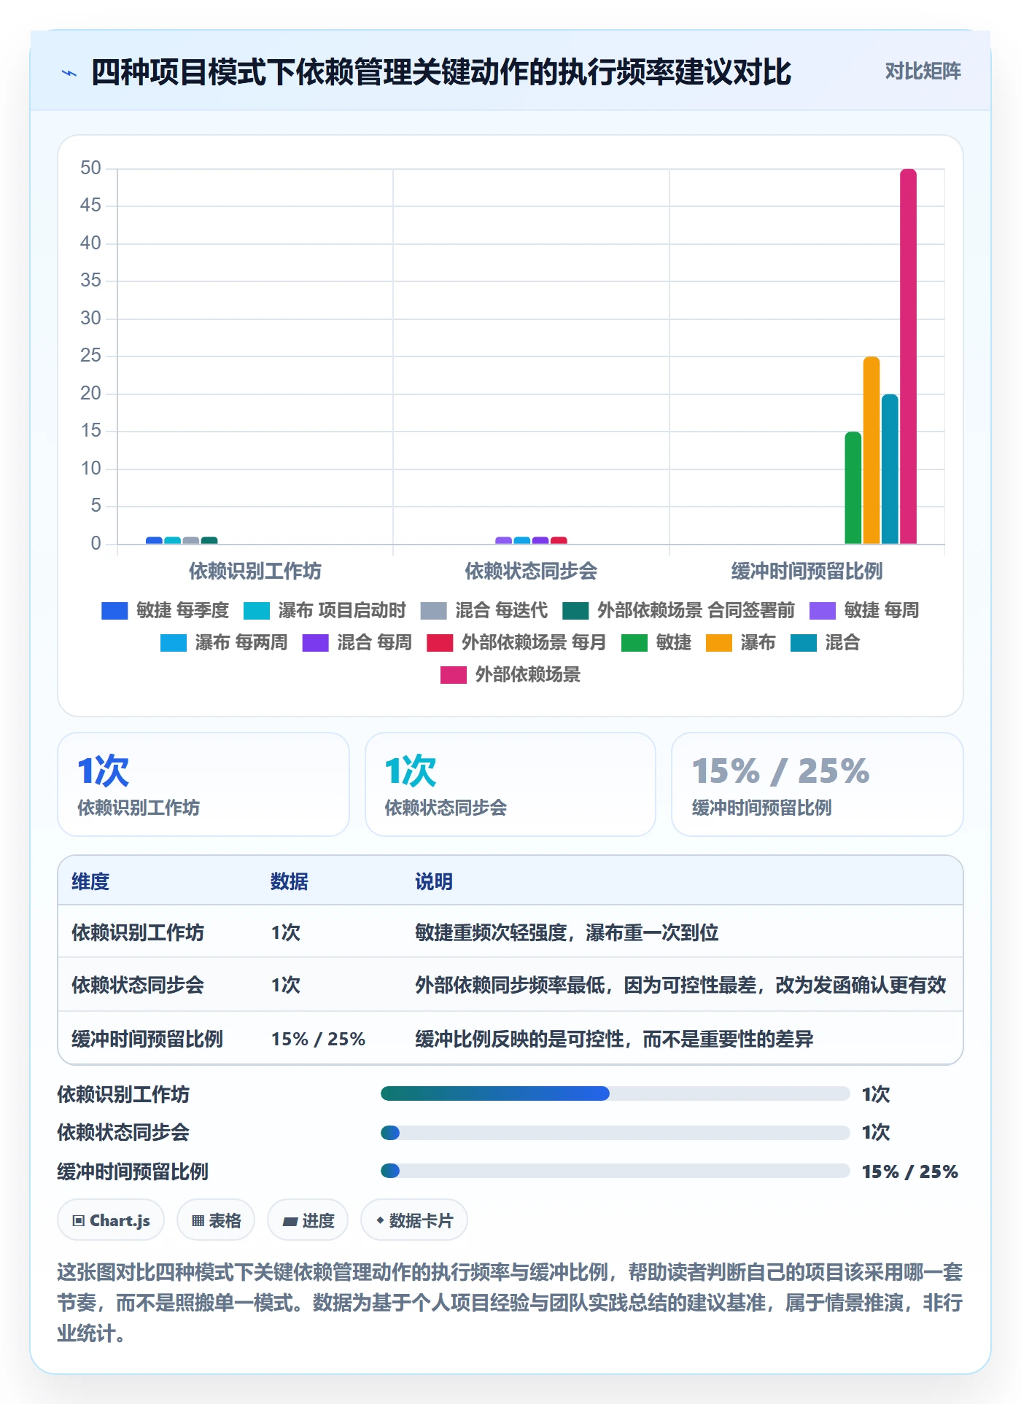The height and width of the screenshot is (1404, 1021).
Task: Click the 对比矩阵 label in header
Action: 923,71
